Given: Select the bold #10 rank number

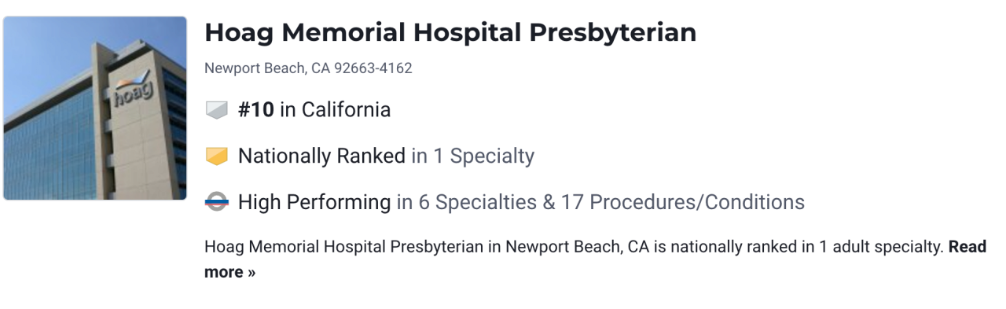Looking at the screenshot, I should (256, 109).
